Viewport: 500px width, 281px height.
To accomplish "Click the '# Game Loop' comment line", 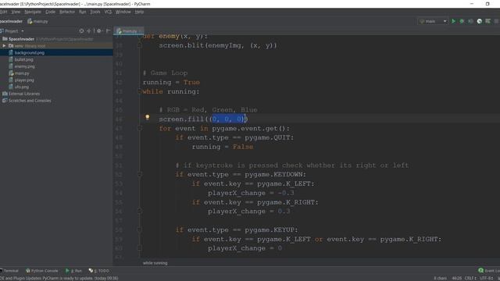I will pos(165,73).
